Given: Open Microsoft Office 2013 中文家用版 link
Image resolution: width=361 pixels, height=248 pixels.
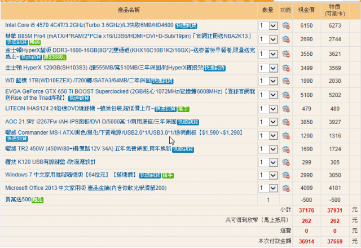Looking at the screenshot, I should (x=86, y=188).
